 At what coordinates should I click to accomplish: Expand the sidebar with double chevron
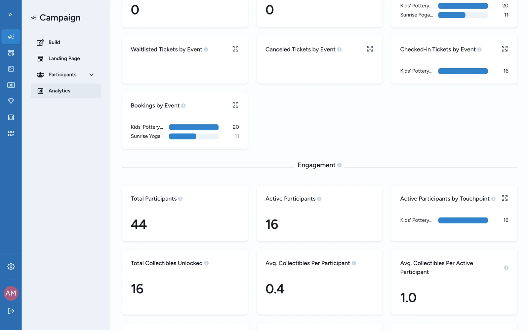tap(10, 15)
